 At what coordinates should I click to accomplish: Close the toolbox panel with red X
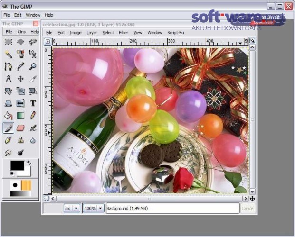36,24
